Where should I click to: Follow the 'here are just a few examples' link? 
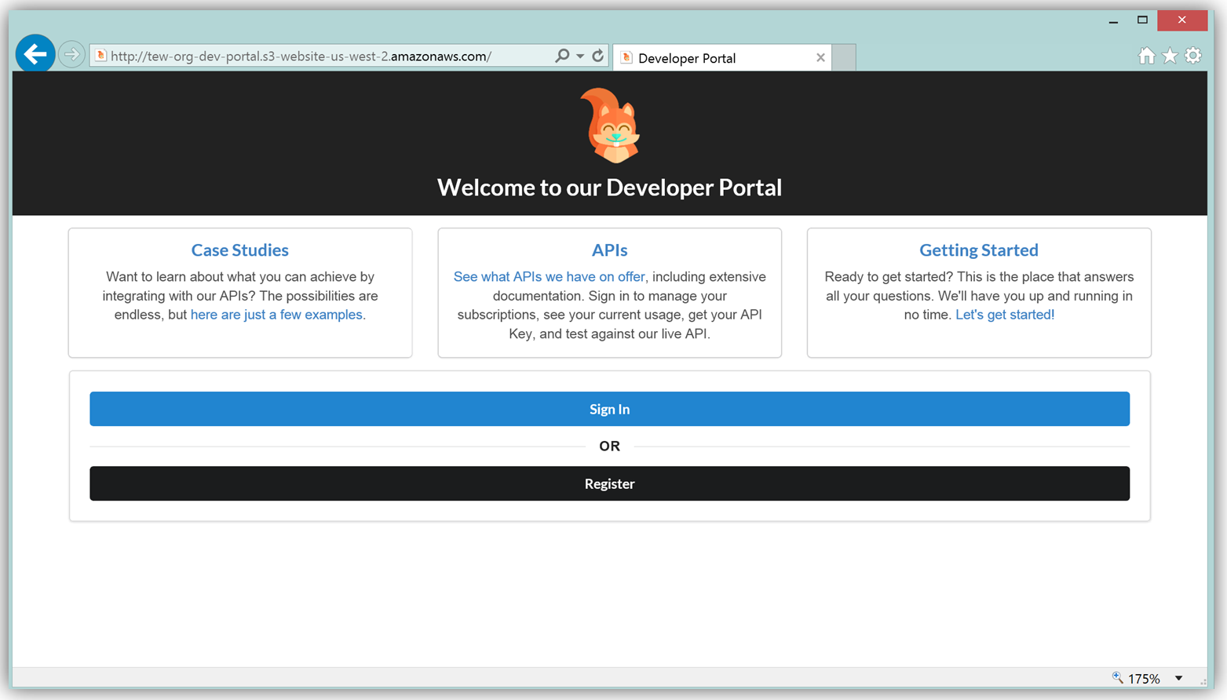276,315
